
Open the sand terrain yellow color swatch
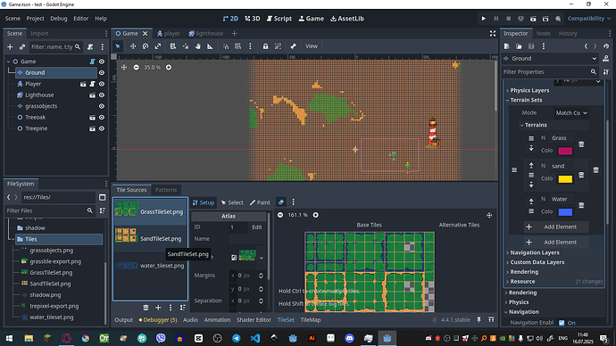tap(565, 179)
